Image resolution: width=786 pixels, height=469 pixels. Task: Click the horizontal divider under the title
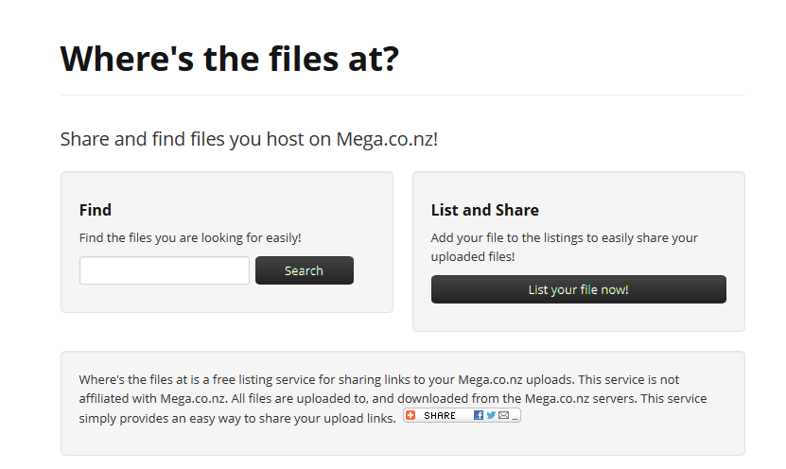click(x=403, y=95)
